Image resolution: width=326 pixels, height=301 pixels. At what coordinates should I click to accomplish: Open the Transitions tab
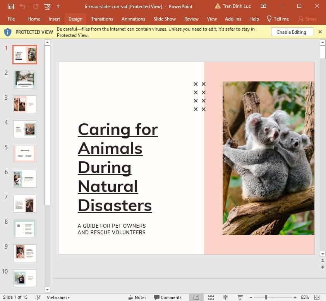(102, 19)
